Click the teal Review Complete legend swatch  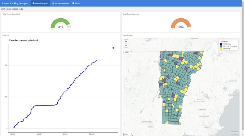point(221,46)
